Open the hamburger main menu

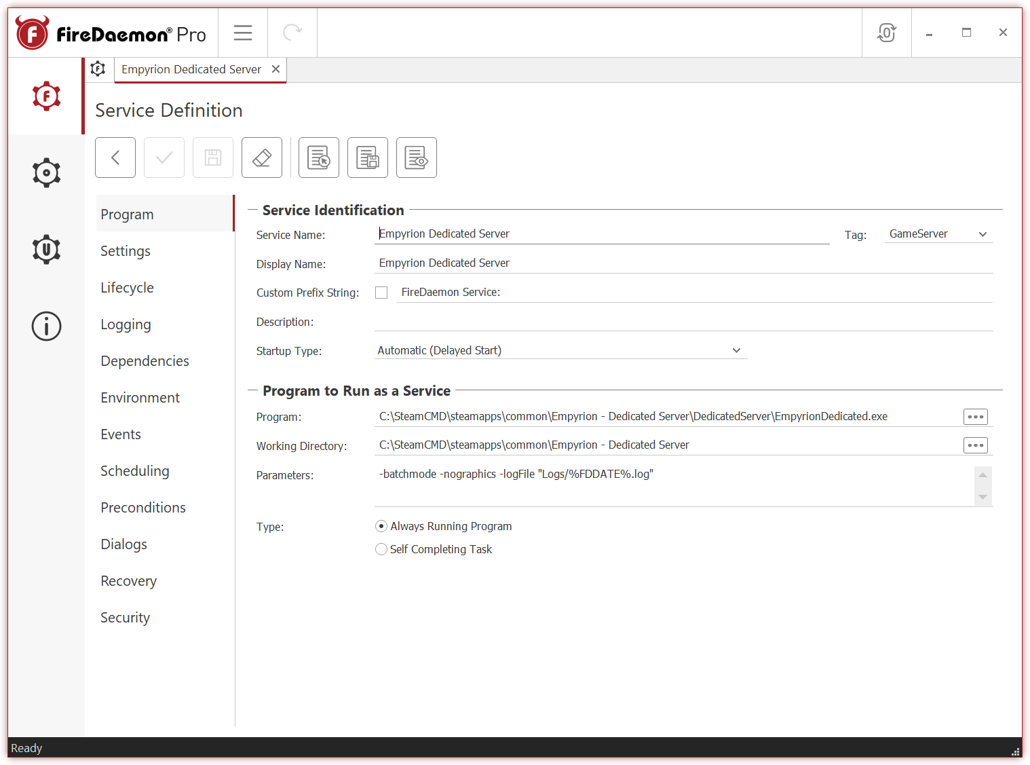coord(243,33)
